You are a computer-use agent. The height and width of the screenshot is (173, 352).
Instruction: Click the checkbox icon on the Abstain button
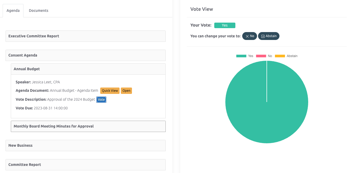pos(263,36)
